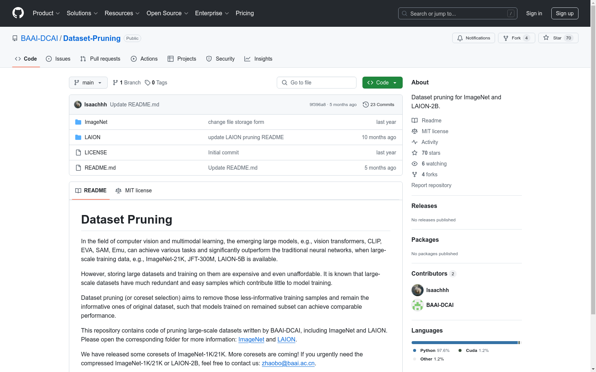Click the fork icon next to 4 forks
596x372 pixels.
(415, 174)
